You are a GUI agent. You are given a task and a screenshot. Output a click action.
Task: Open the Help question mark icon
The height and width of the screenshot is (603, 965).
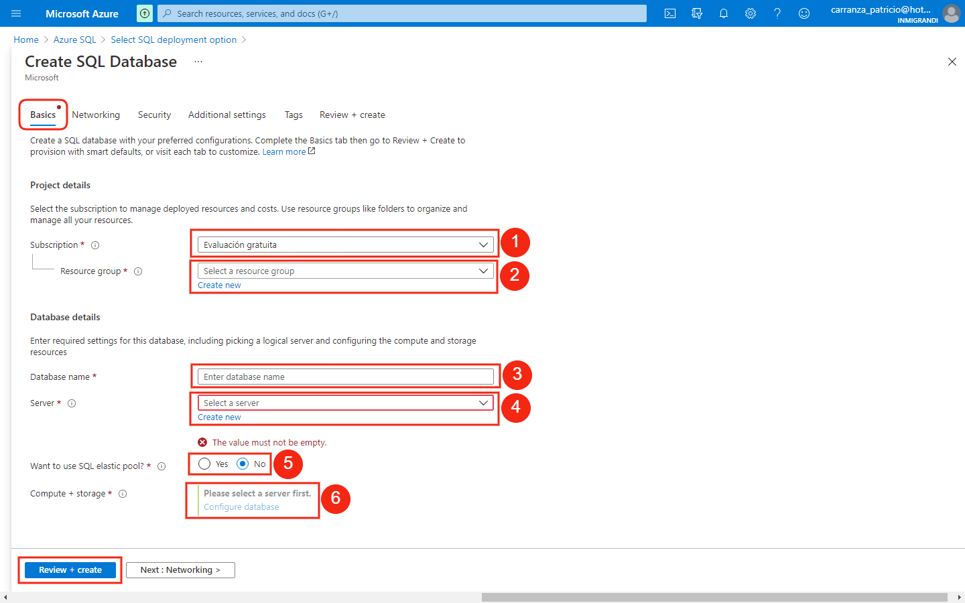[777, 13]
